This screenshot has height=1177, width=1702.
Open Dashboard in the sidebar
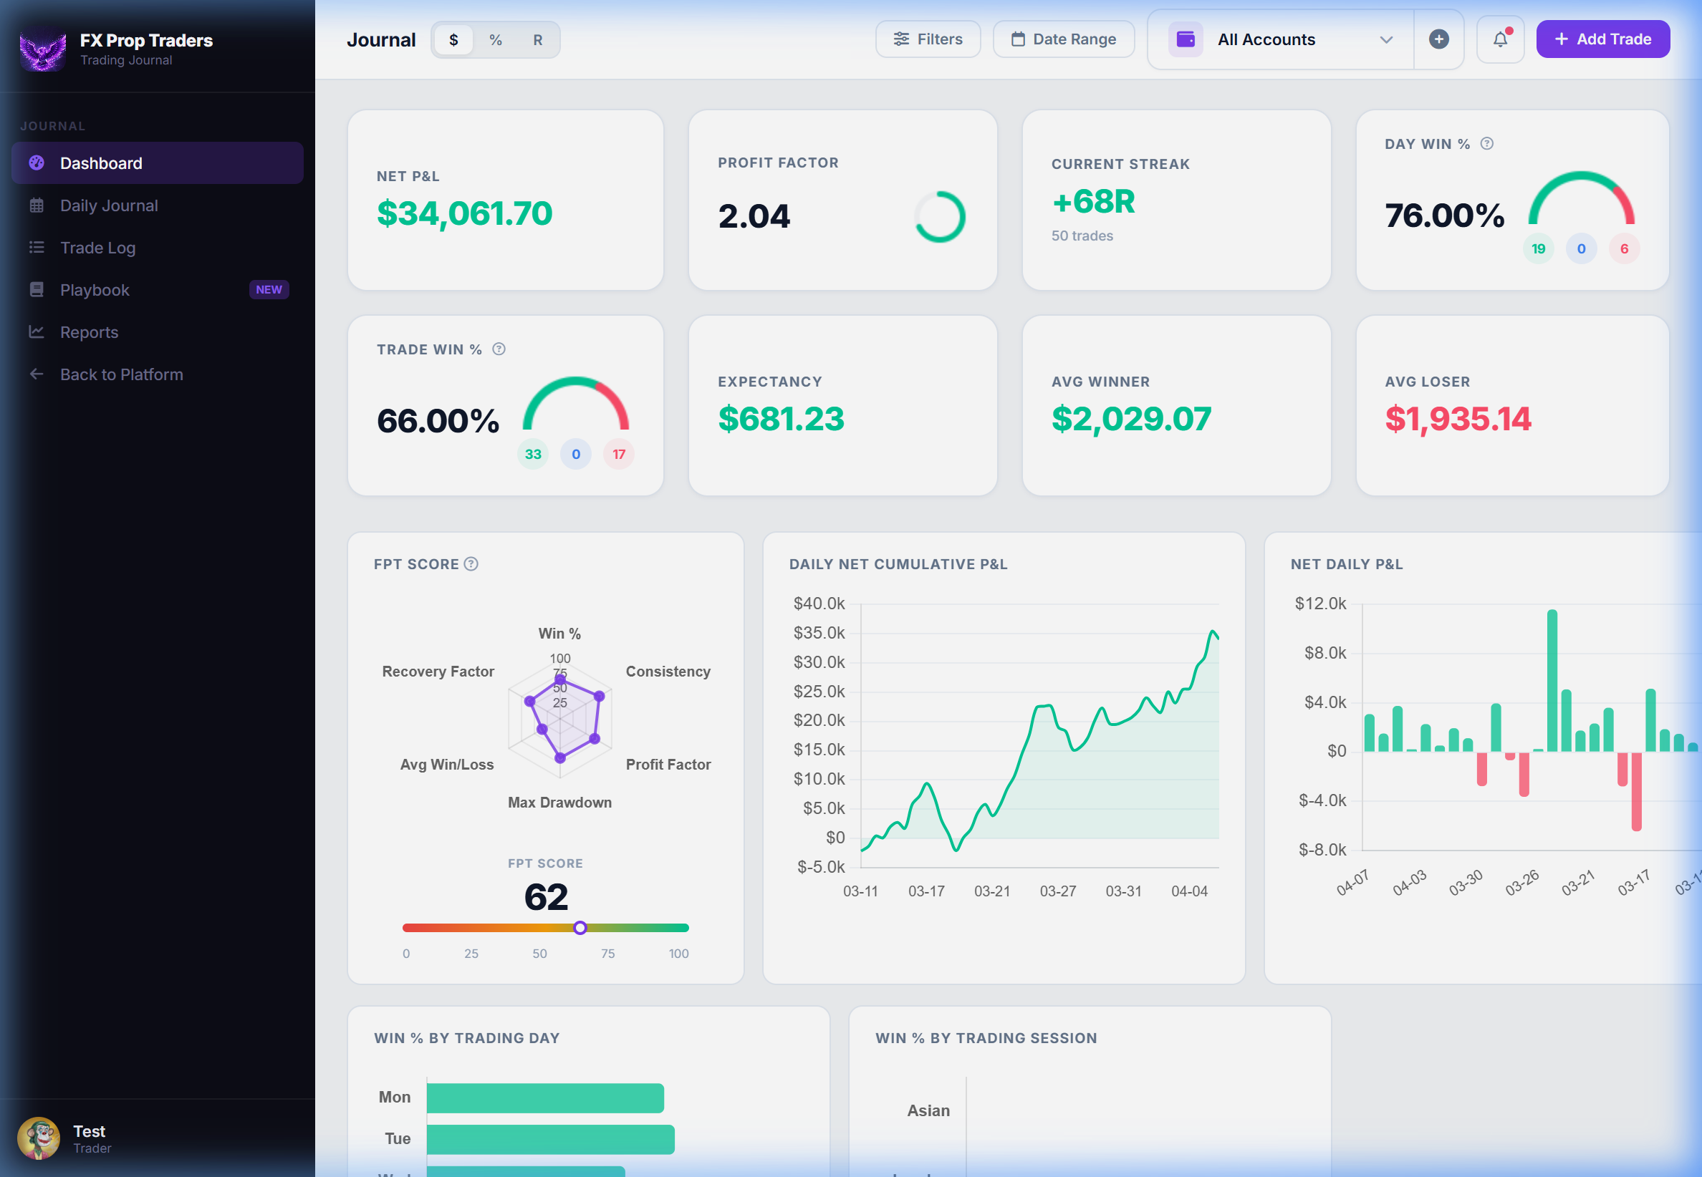(157, 163)
